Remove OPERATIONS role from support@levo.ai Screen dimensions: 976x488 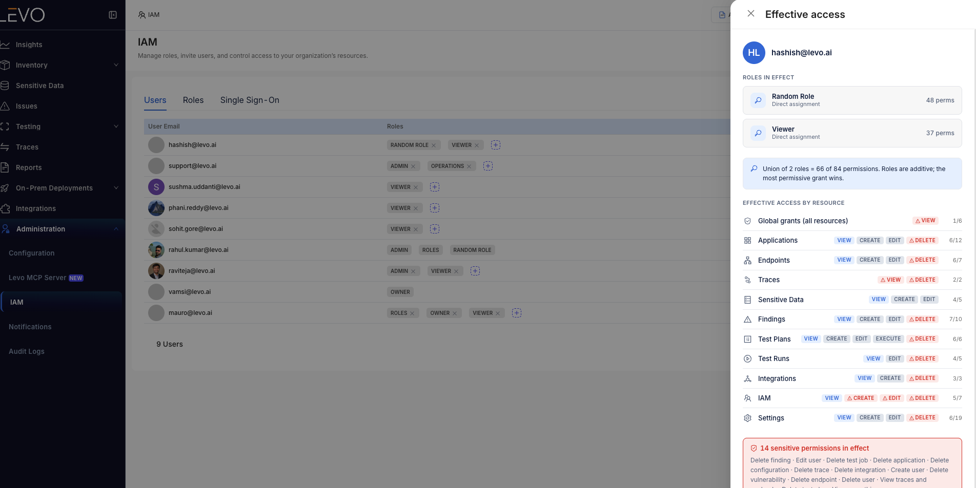point(469,166)
